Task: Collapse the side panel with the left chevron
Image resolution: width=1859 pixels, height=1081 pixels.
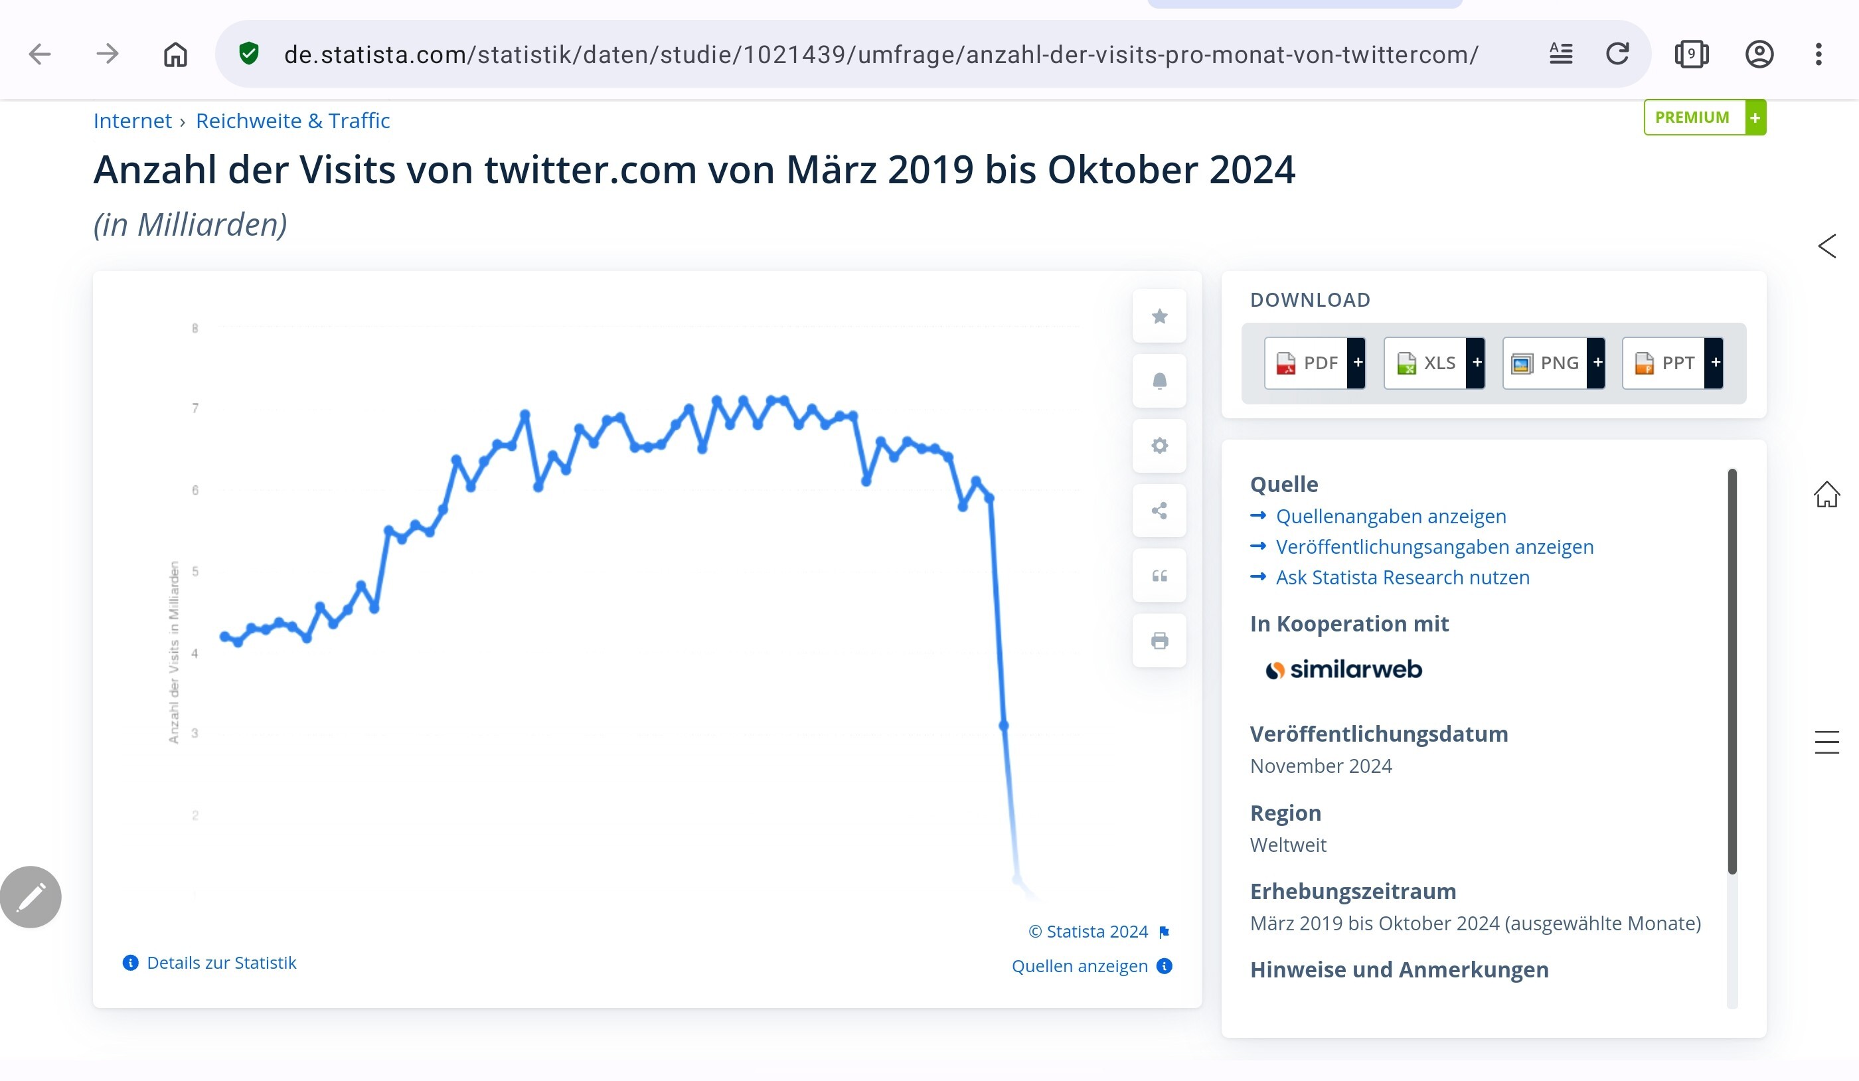Action: tap(1826, 246)
